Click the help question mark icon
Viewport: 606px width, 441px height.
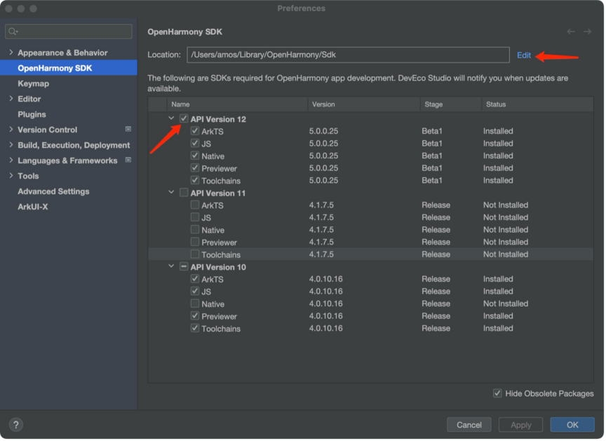pyautogui.click(x=16, y=424)
